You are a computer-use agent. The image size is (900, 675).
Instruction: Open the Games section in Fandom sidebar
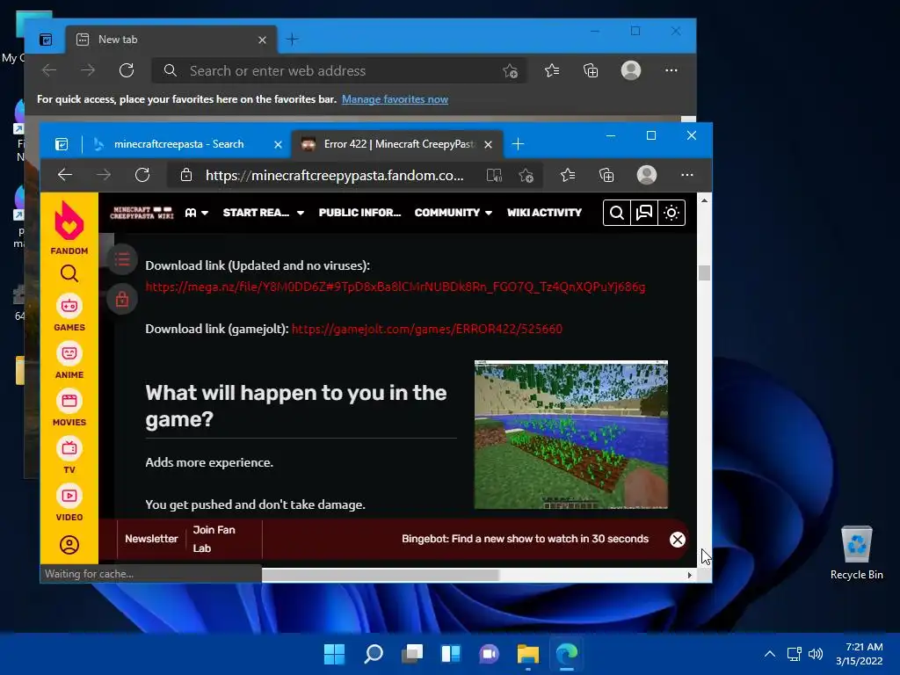[69, 313]
